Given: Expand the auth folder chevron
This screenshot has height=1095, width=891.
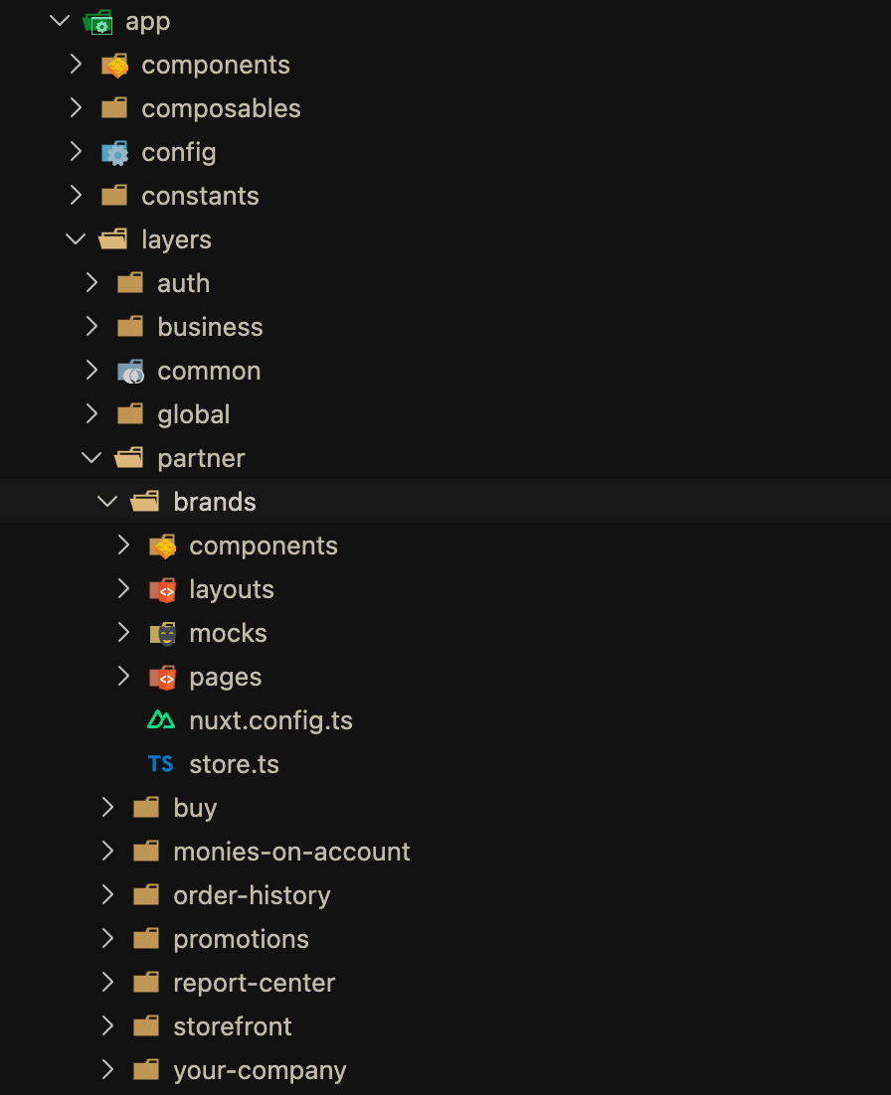Looking at the screenshot, I should [x=91, y=283].
